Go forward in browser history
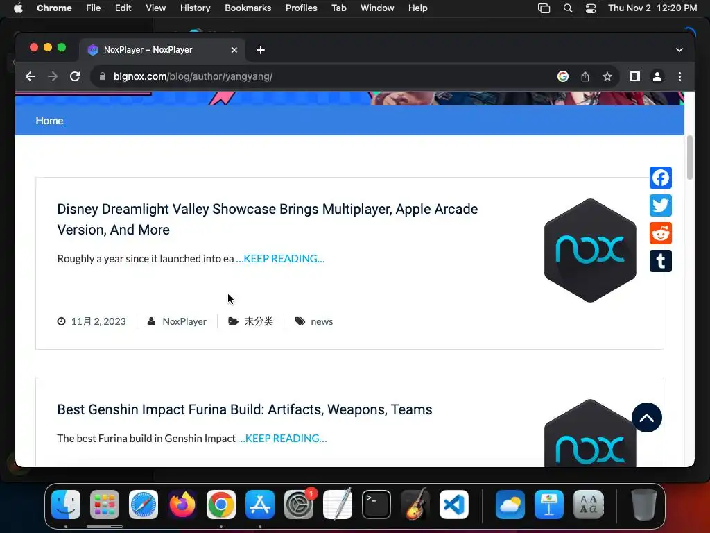Screen dimensions: 710x533 (x=53, y=76)
